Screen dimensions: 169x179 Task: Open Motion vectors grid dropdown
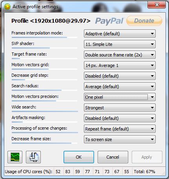120,65
